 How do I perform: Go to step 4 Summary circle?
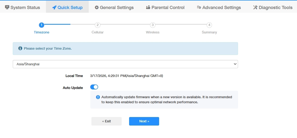(209, 25)
